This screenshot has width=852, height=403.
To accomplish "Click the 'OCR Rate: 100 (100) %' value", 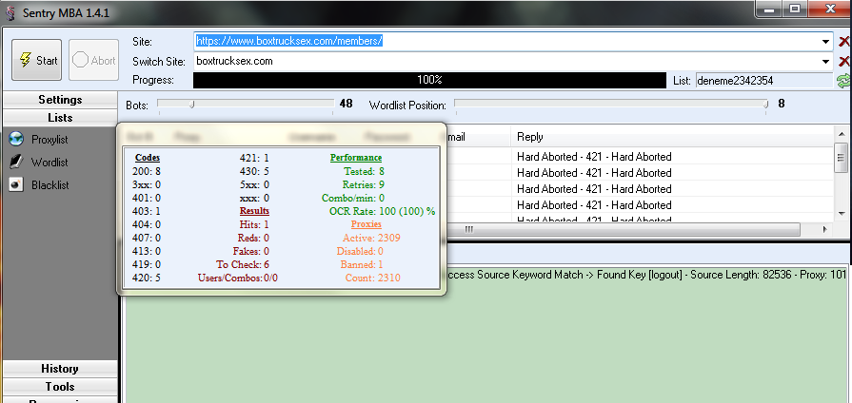I will click(382, 211).
